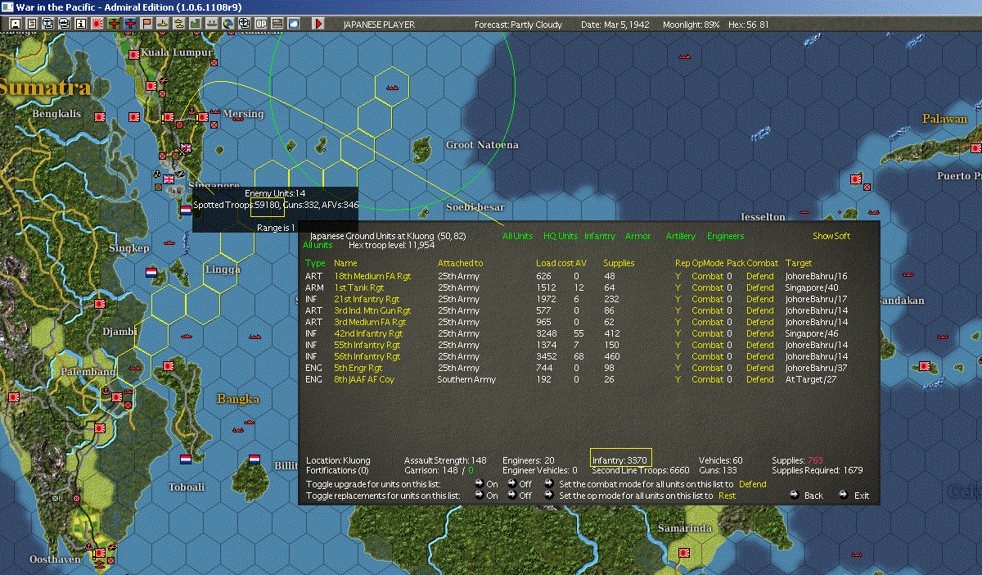982x575 pixels.
Task: Select the British flag unit above Singapore
Action: (x=186, y=148)
